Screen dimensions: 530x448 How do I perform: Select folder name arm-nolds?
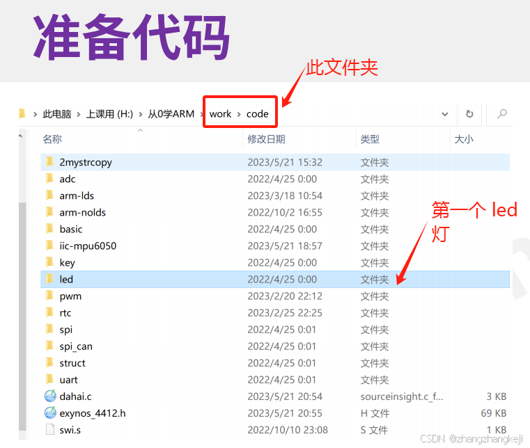[x=82, y=212]
